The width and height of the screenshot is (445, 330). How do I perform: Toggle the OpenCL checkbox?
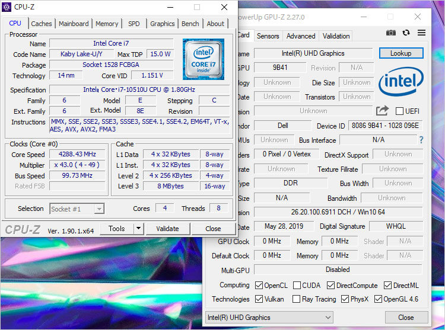point(259,285)
